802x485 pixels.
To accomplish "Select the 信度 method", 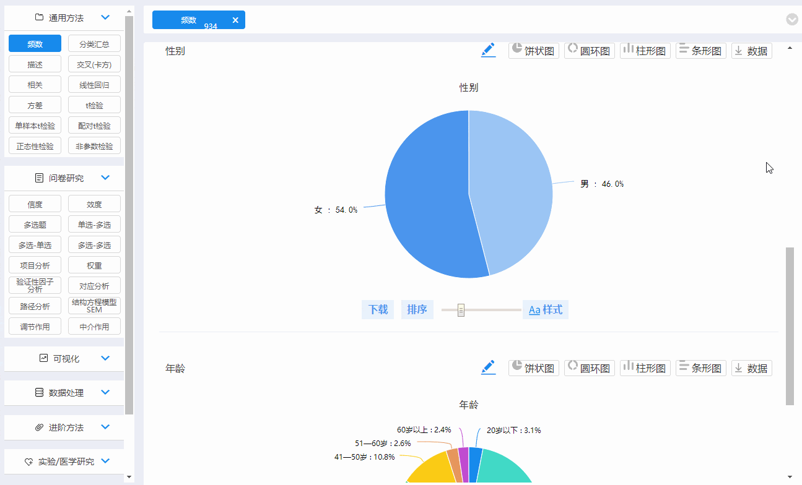I will (35, 204).
